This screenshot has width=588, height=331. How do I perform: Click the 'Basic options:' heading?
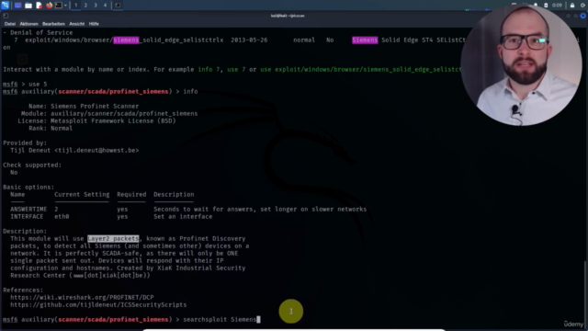28,187
